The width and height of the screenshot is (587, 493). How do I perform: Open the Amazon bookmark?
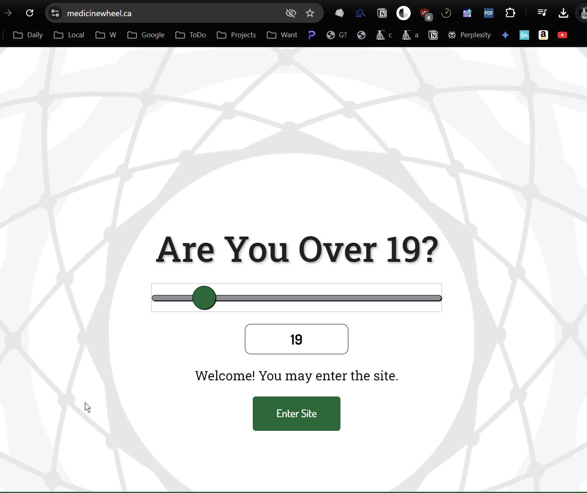[x=543, y=35]
